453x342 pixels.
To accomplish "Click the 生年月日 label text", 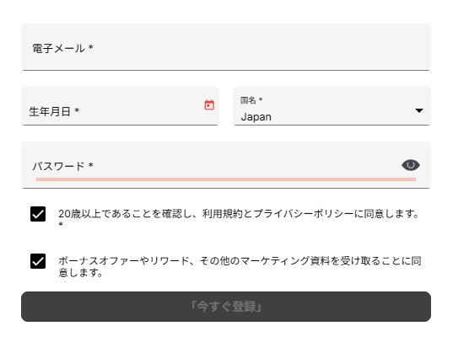I will (x=50, y=111).
